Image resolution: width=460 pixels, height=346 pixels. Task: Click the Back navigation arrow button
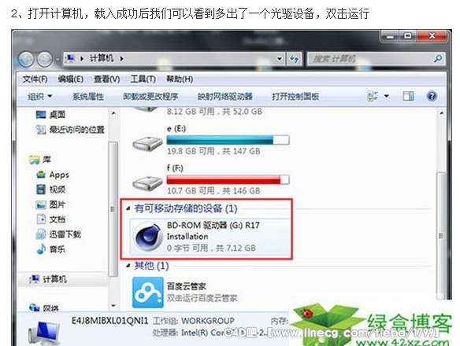26,59
